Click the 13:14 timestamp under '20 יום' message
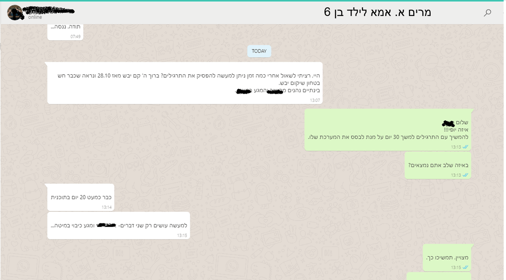Image resolution: width=506 pixels, height=280 pixels. [107, 207]
